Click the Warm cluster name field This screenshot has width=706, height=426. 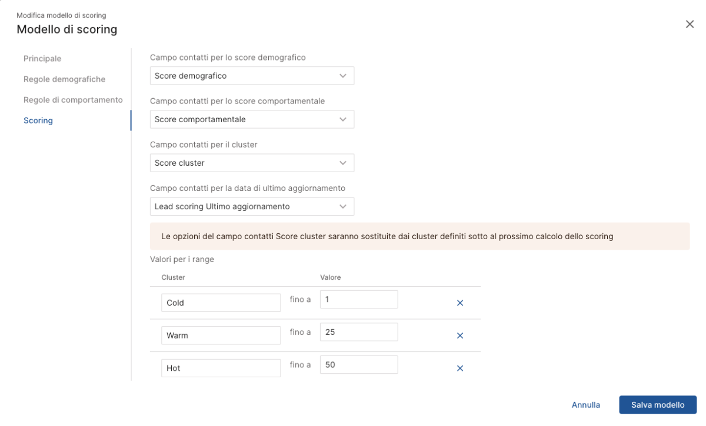point(221,336)
